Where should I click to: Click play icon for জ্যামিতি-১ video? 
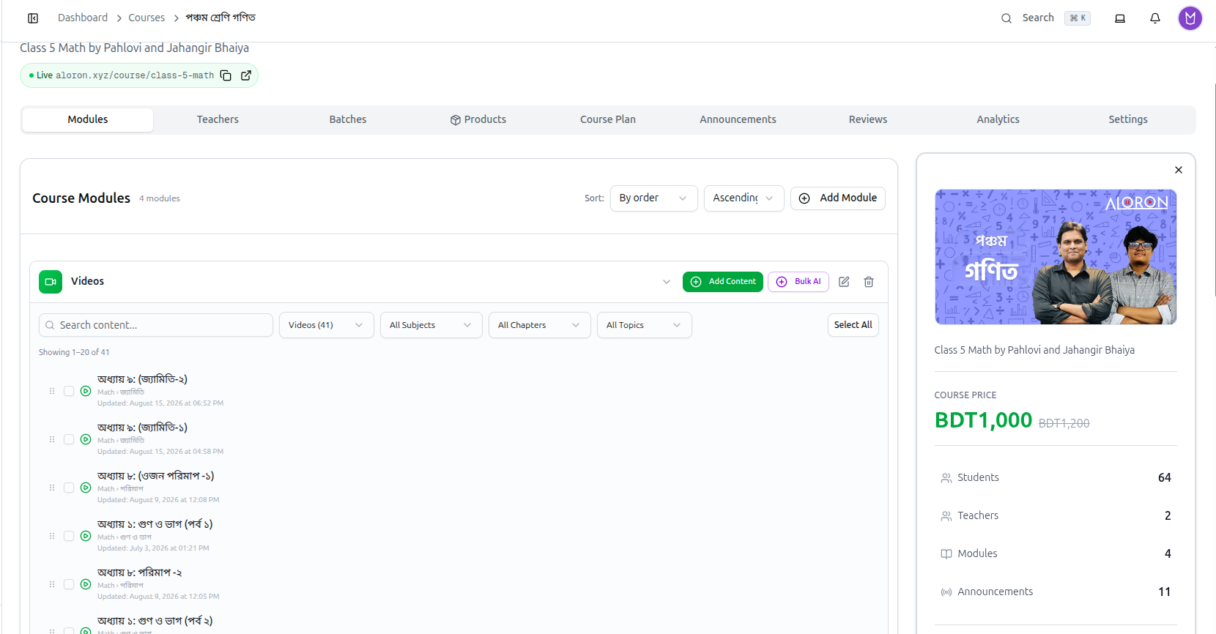pos(86,439)
